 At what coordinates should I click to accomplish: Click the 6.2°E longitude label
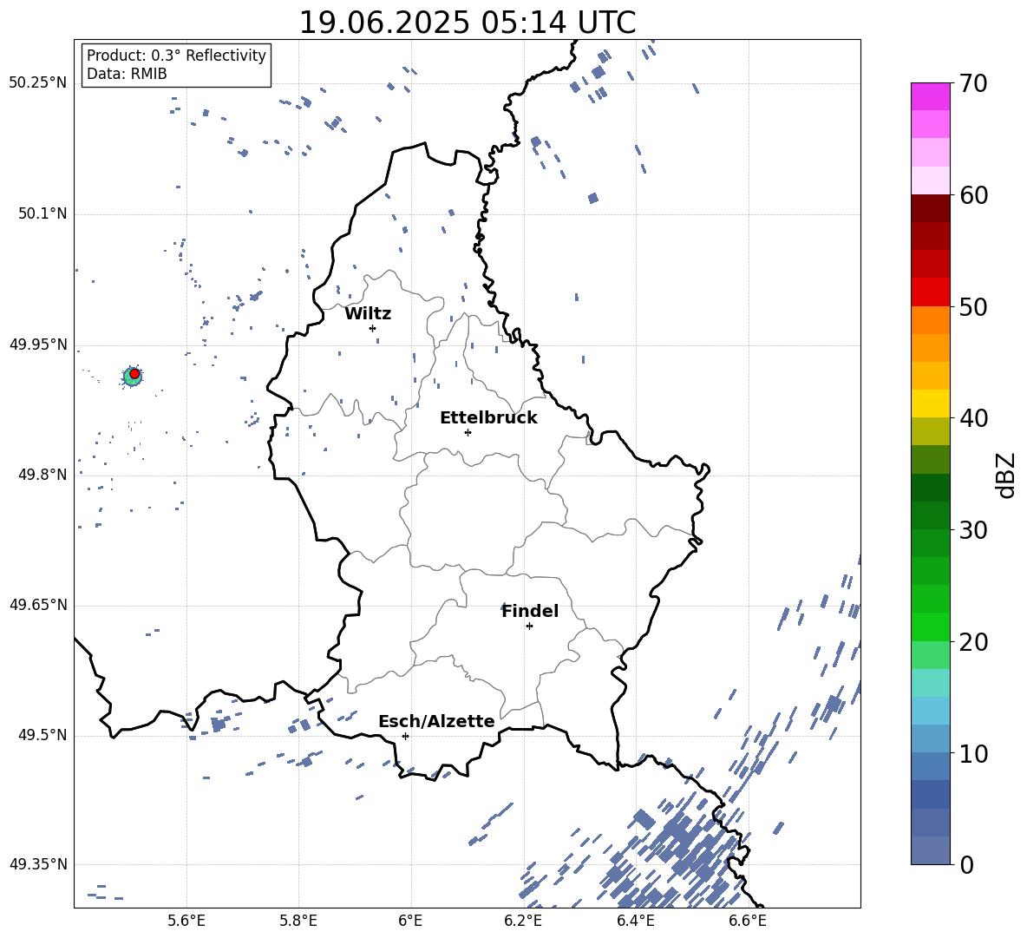[523, 921]
